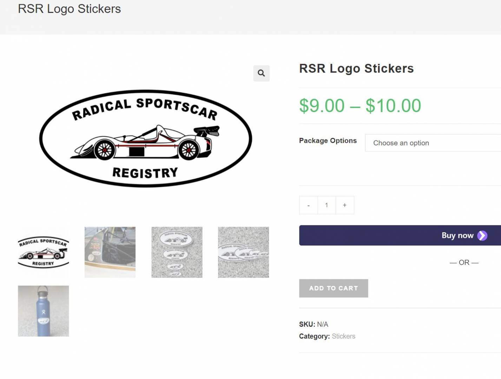
Task: Click the SKU N/A text
Action: (x=314, y=324)
